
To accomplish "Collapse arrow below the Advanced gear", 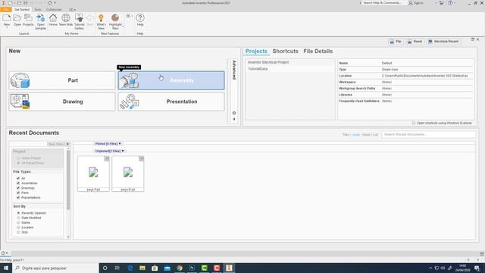I will pos(234,119).
